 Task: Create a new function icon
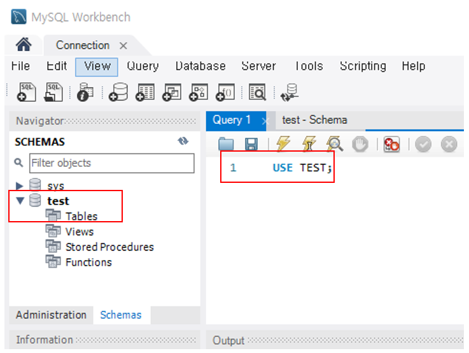pos(225,92)
